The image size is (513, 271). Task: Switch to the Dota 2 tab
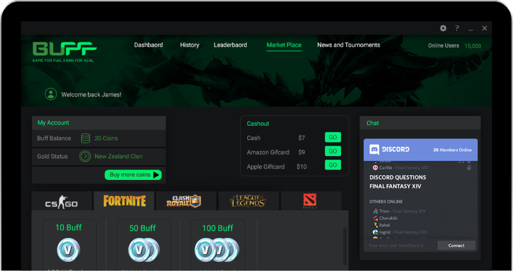(311, 201)
